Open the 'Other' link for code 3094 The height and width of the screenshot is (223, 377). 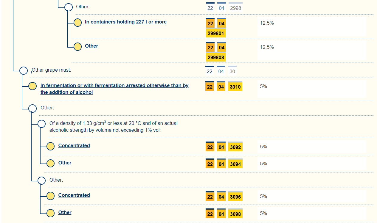[65, 163]
